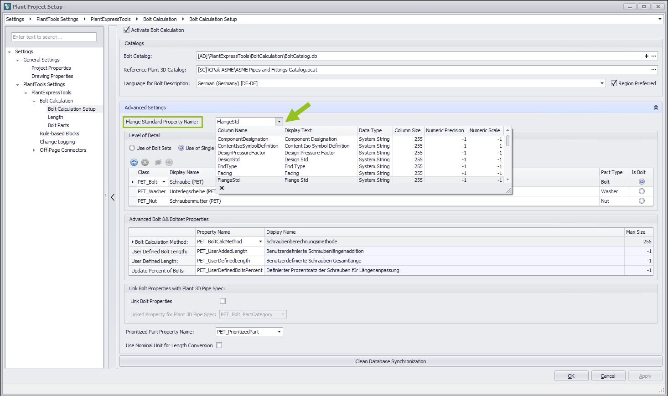Open Language for Bolt Description dropdown

[602, 83]
